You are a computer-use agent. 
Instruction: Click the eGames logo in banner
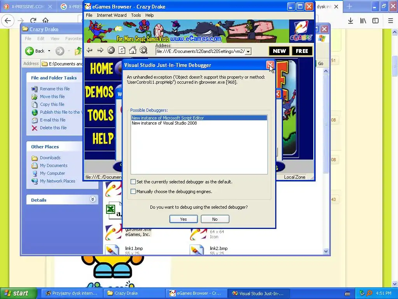click(x=301, y=31)
